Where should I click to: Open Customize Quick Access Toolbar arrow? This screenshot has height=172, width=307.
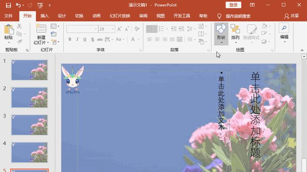[x=49, y=5]
